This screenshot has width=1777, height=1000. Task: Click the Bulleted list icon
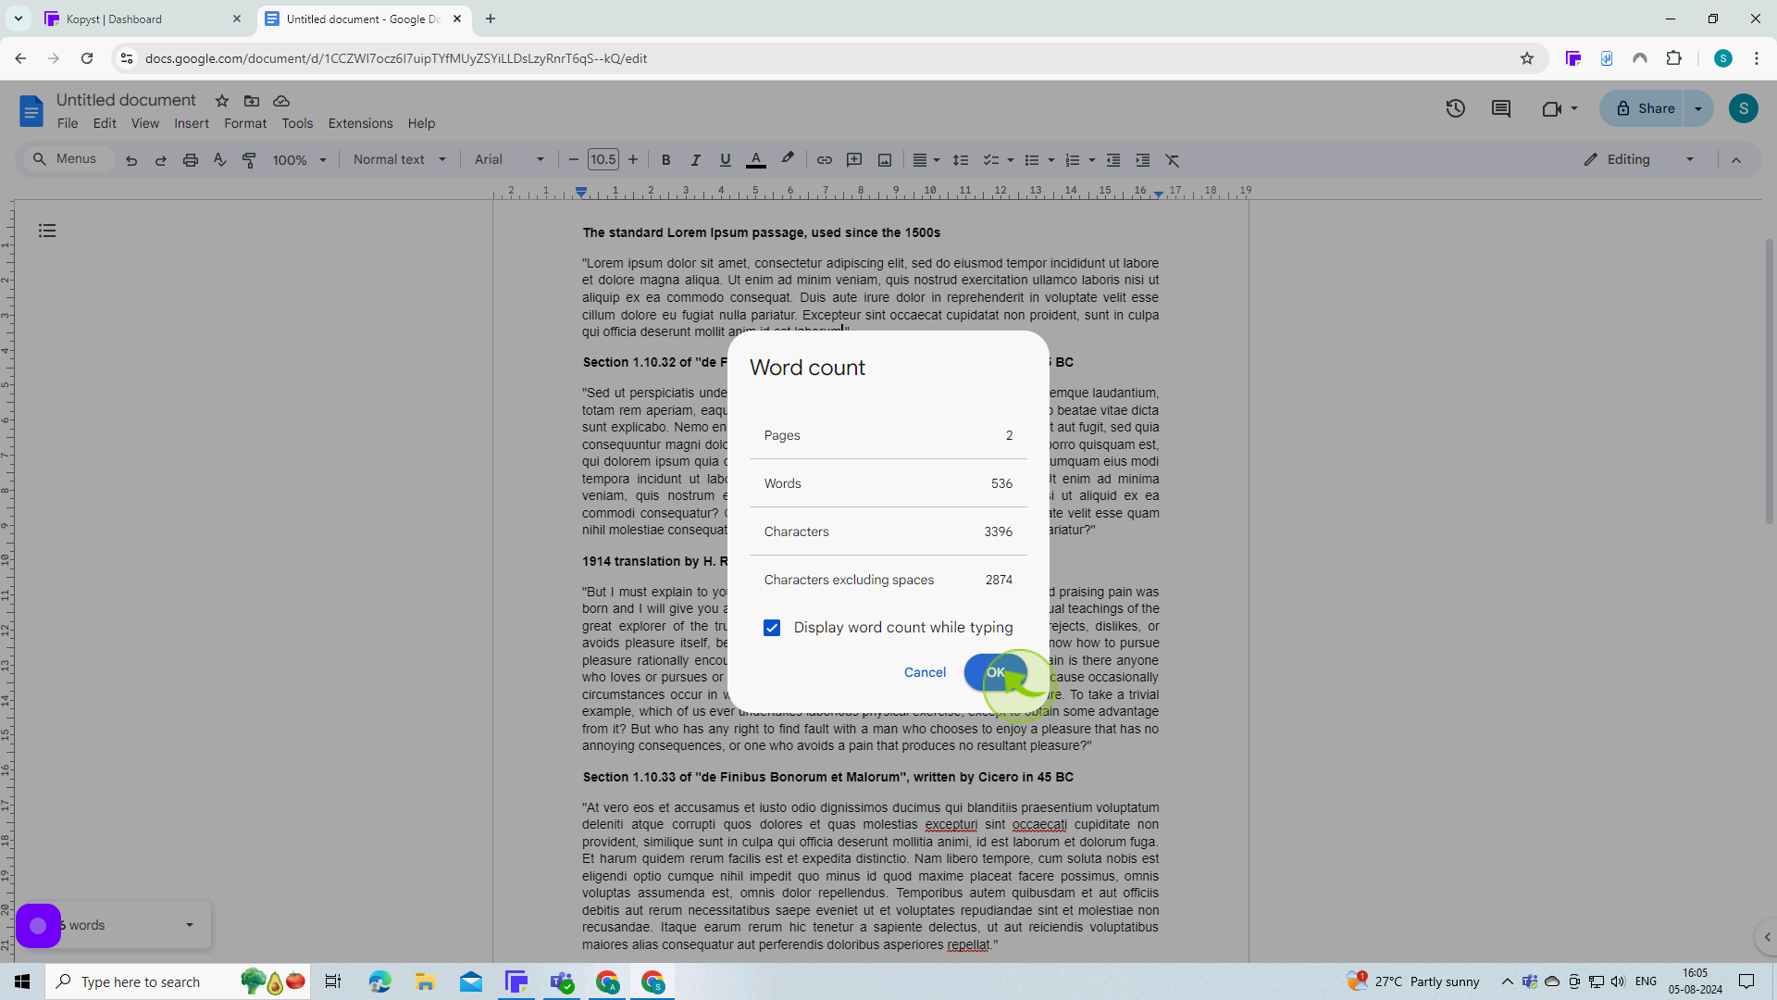1032,160
